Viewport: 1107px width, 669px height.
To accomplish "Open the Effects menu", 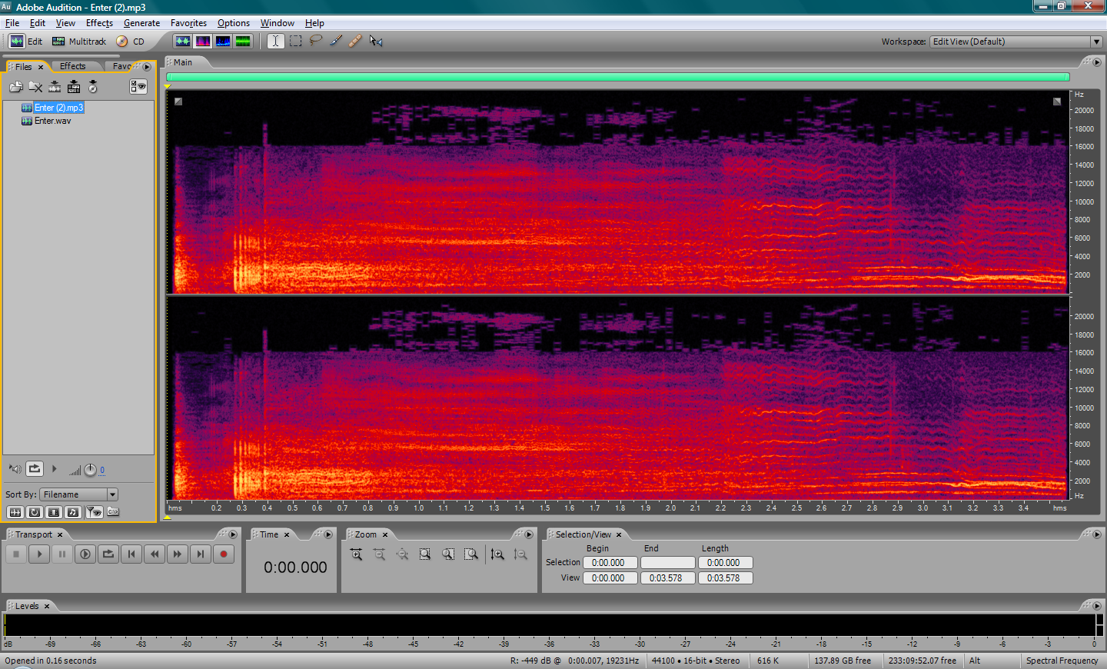I will (x=99, y=23).
